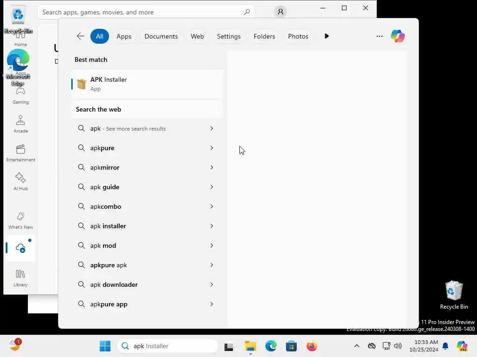The width and height of the screenshot is (477, 357).
Task: Switch to the Photos search filter
Action: click(298, 36)
